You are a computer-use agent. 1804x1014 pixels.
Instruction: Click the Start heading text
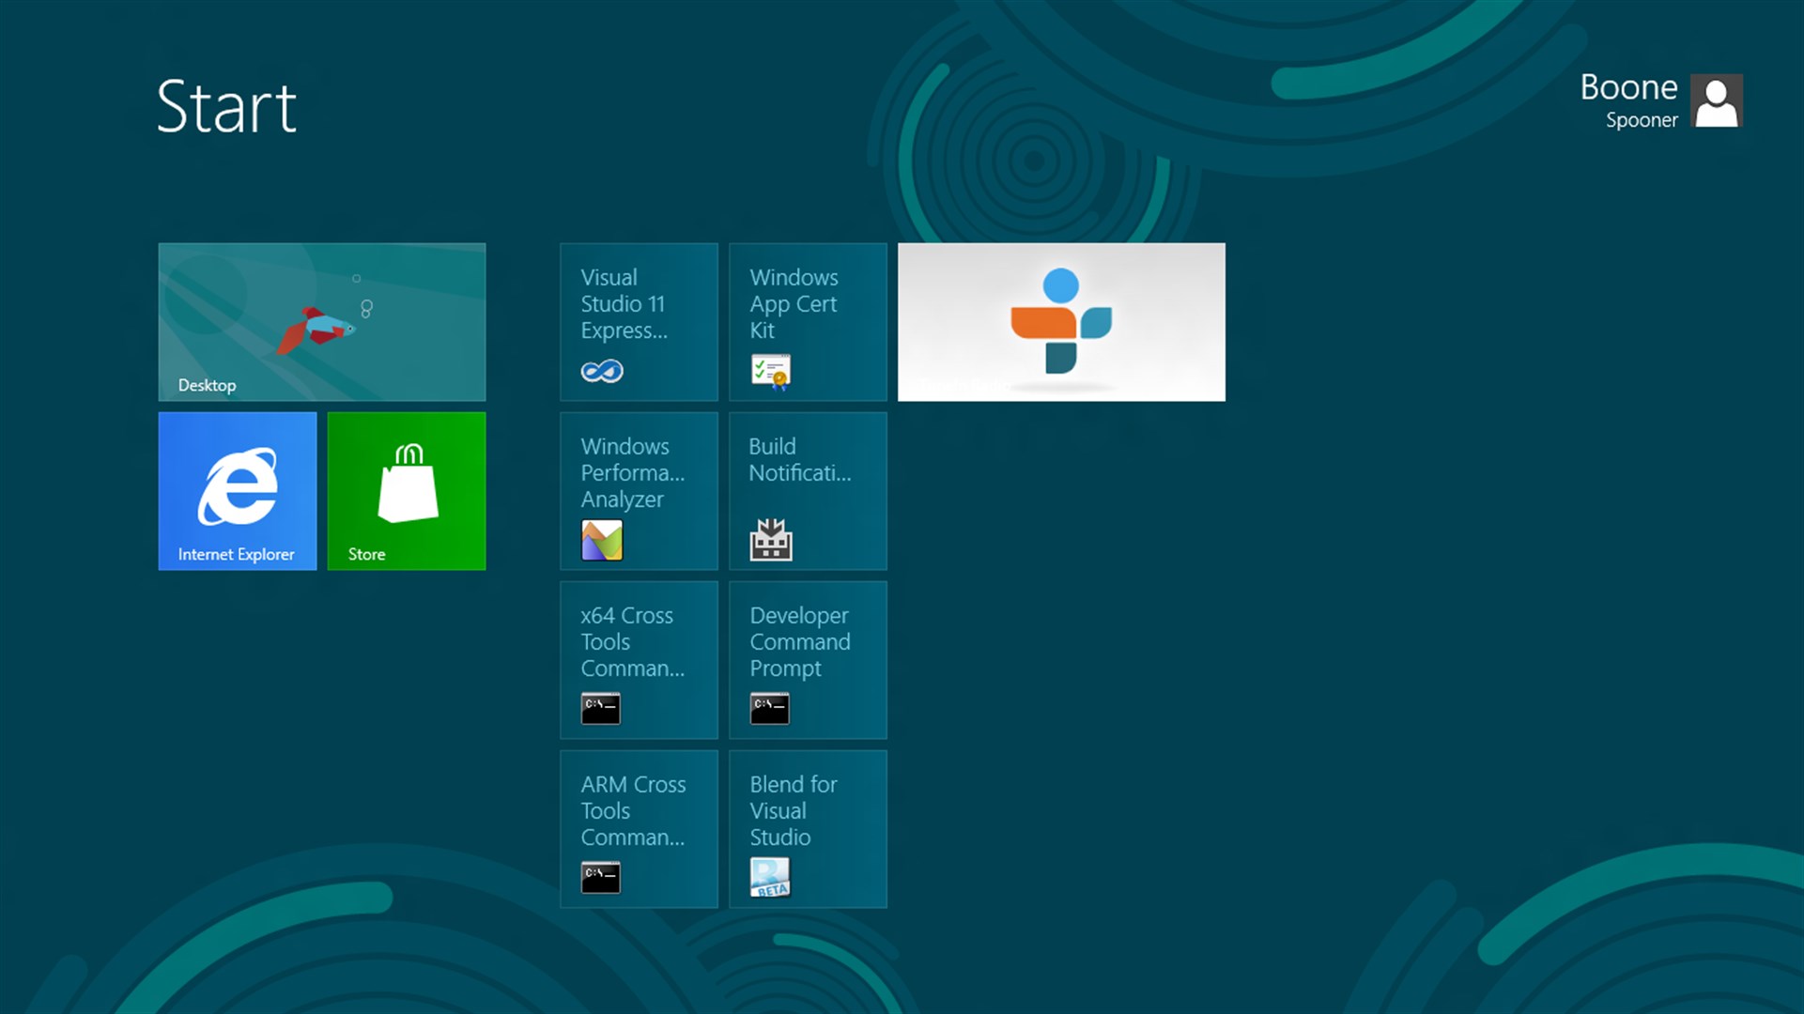pyautogui.click(x=226, y=106)
